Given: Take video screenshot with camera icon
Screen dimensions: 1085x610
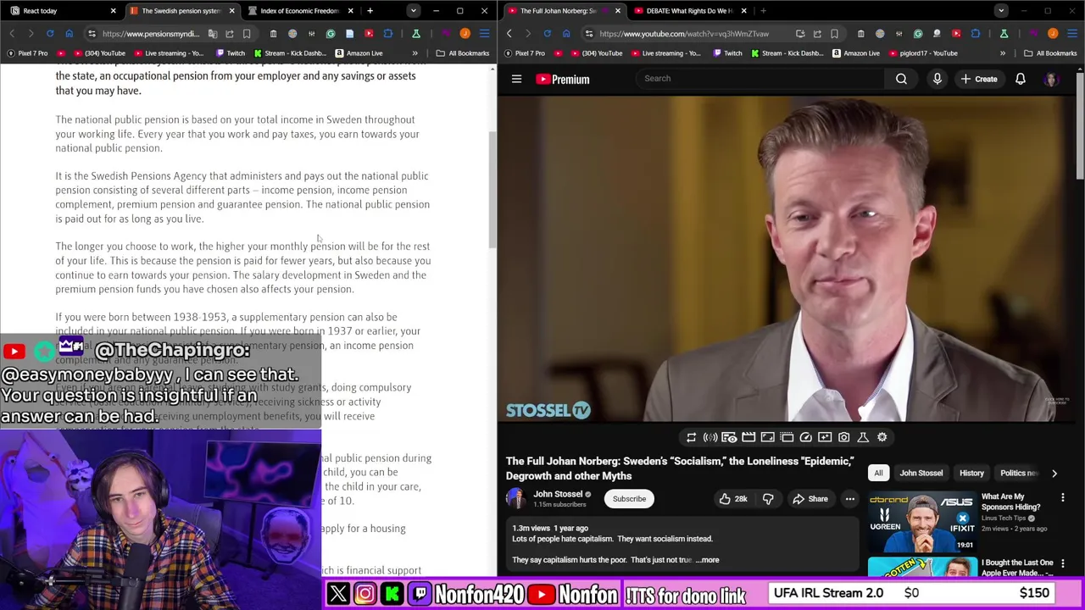Looking at the screenshot, I should [x=843, y=437].
